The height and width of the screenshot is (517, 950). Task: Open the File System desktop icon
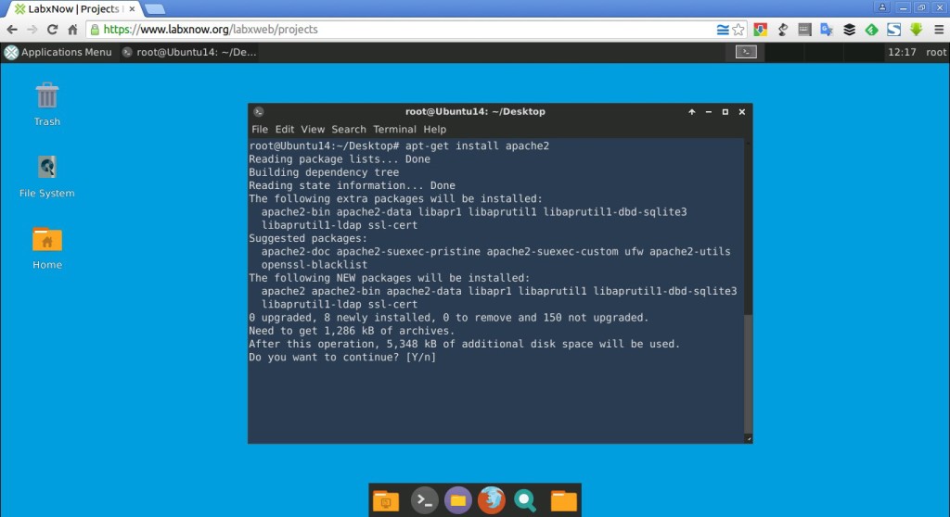[46, 176]
